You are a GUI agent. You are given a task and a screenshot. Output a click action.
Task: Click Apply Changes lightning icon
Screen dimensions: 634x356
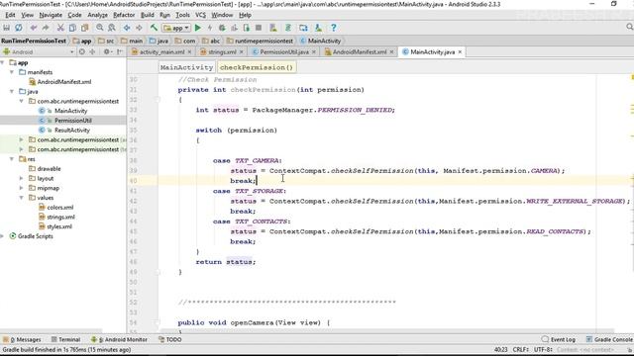(x=210, y=28)
